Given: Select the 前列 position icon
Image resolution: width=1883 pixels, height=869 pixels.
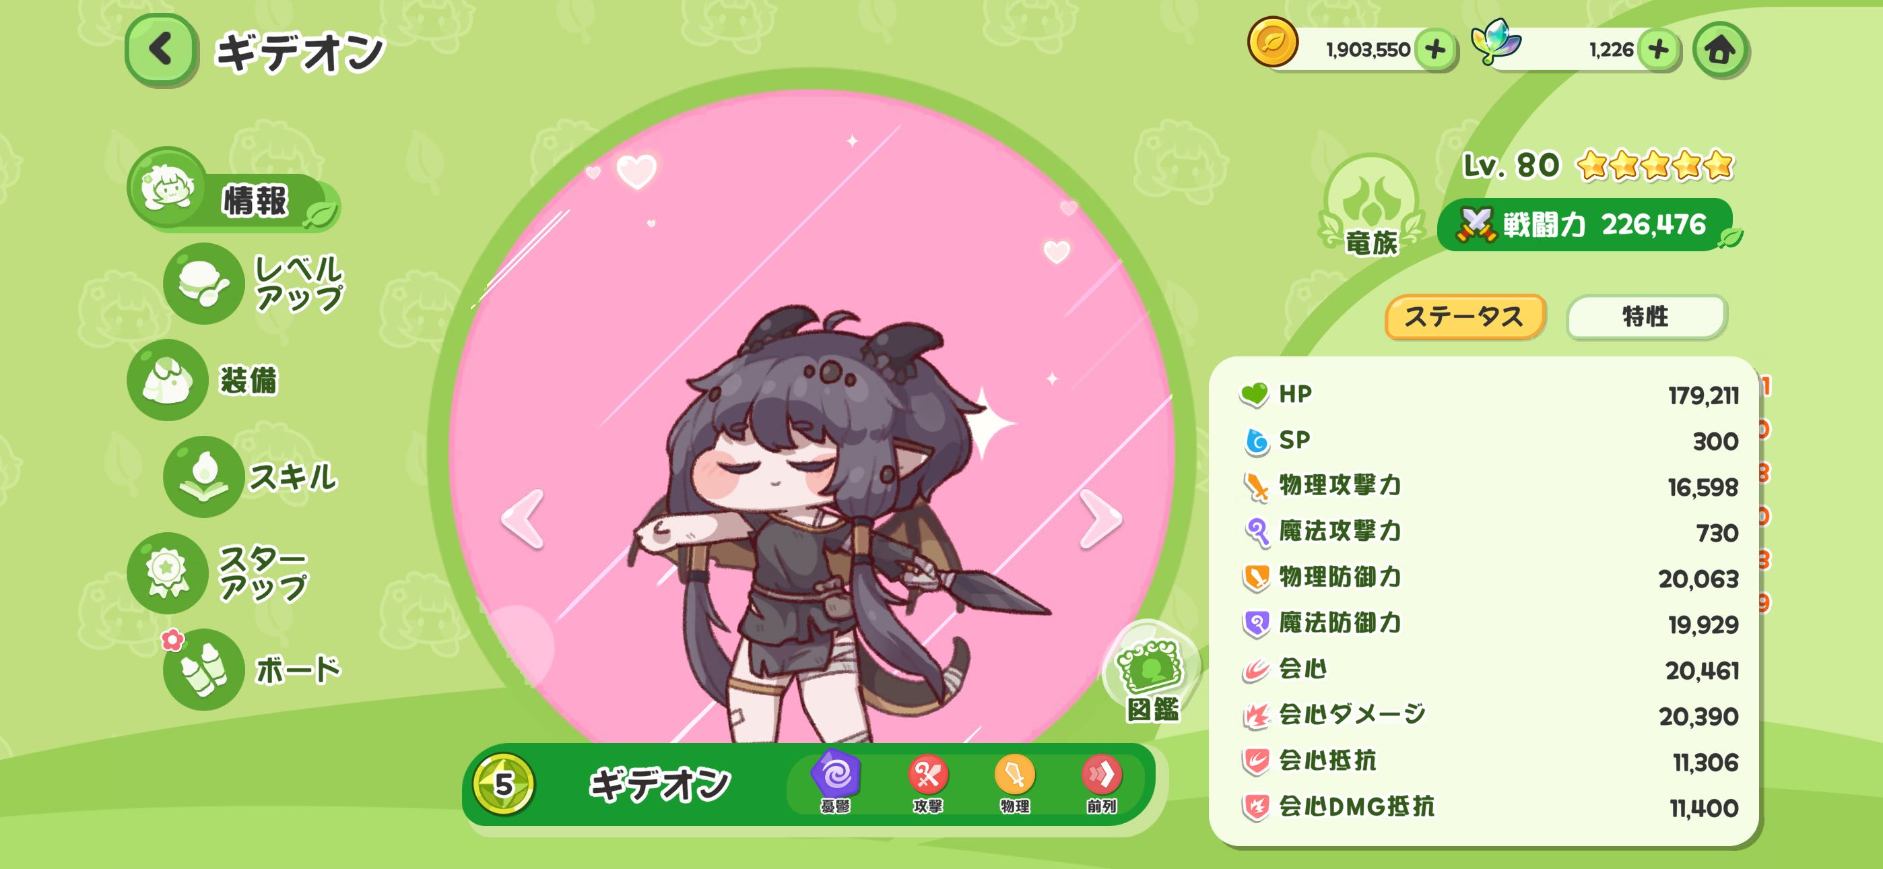Looking at the screenshot, I should [1102, 783].
